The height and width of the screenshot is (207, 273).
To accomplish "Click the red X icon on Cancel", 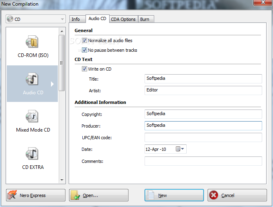I will 214,195.
